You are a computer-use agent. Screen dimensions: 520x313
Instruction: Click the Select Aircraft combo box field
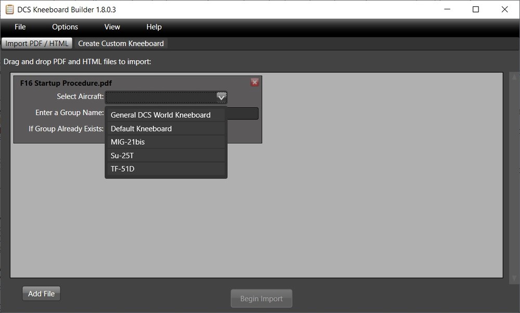coord(166,97)
